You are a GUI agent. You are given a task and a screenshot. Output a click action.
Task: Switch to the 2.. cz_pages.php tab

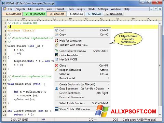[35, 14]
